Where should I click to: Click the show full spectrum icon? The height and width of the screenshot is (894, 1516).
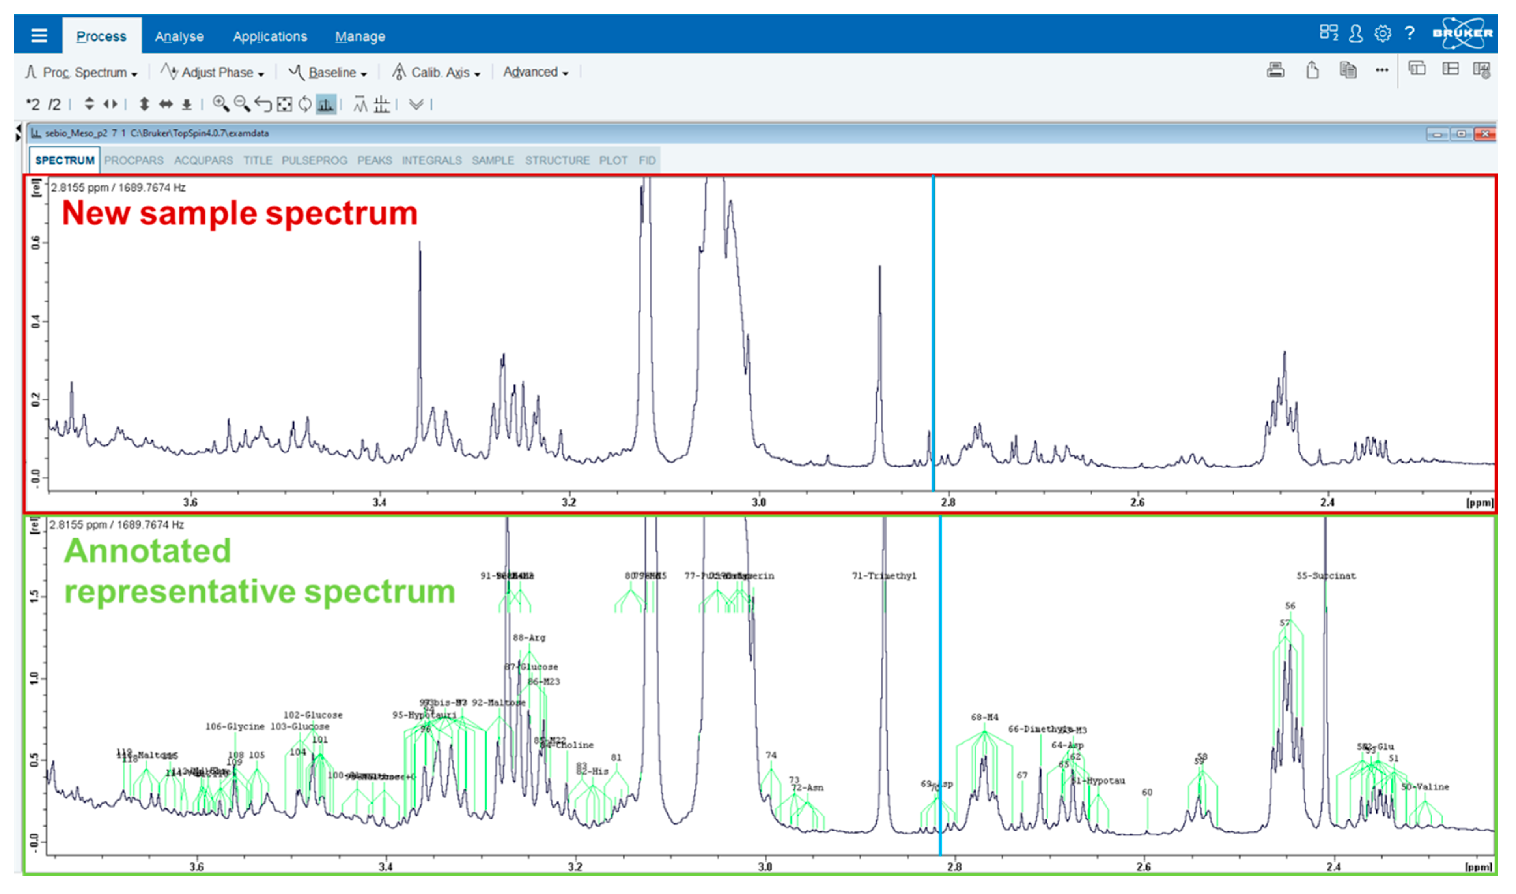[x=284, y=104]
